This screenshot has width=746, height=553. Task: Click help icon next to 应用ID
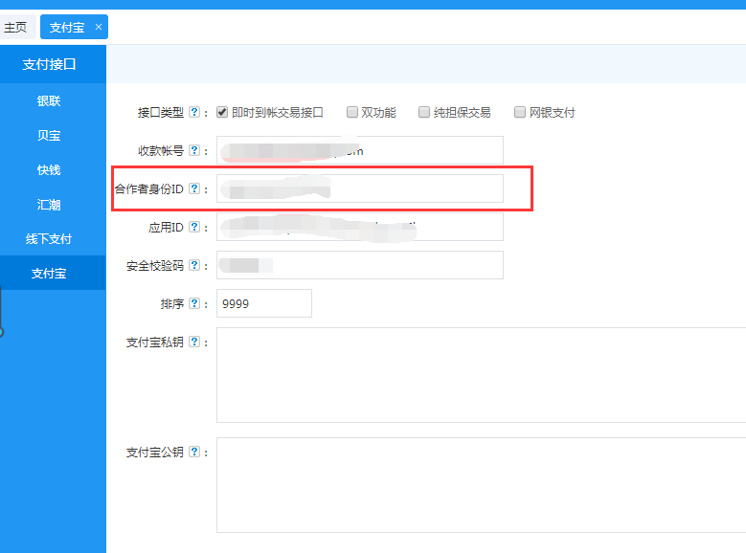(194, 227)
